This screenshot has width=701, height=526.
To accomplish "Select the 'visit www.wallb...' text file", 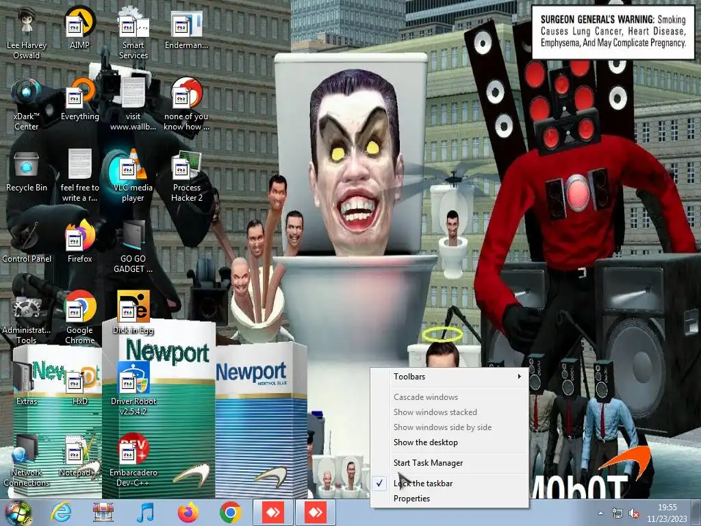I will pos(133,104).
